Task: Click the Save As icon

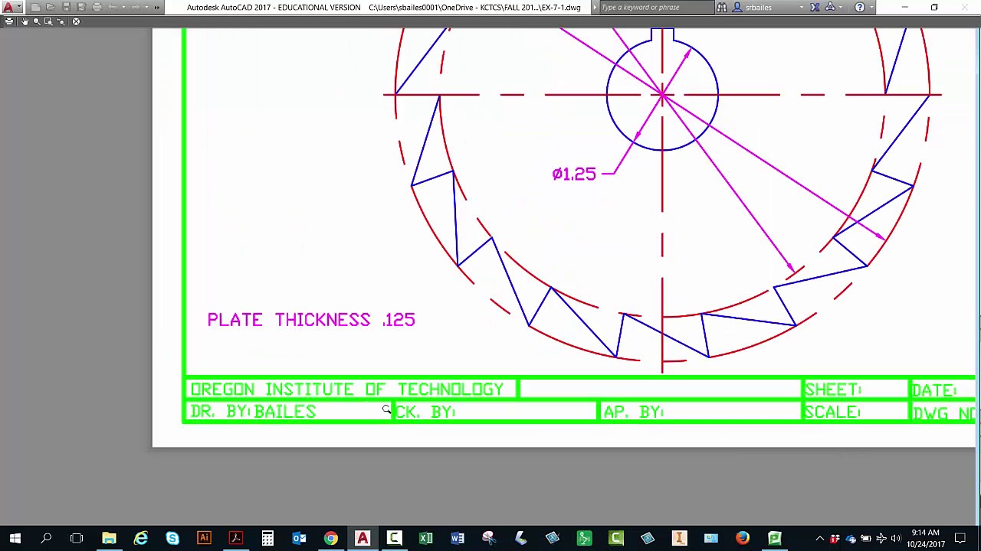Action: (x=81, y=7)
